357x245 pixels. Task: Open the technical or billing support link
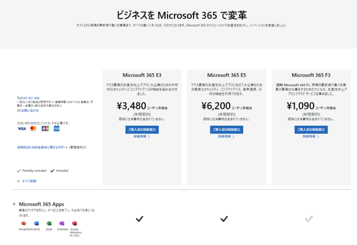click(x=42, y=148)
